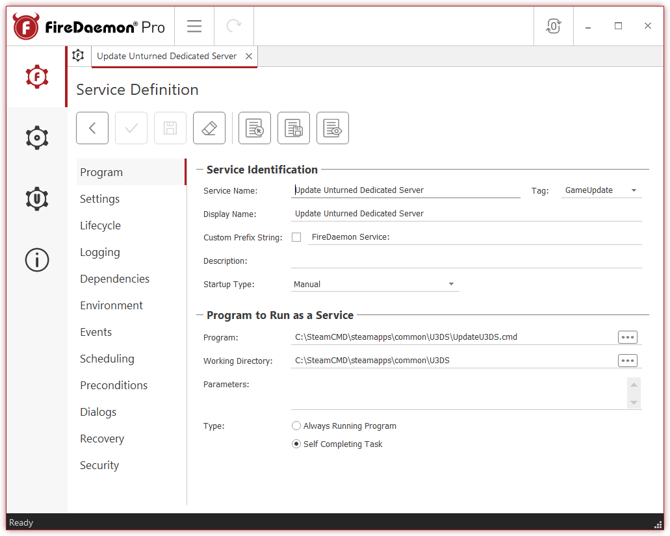
Task: Open the Environment section
Action: click(x=131, y=305)
